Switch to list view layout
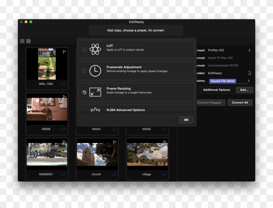Screen dimensions: 273x208 tap(28, 41)
